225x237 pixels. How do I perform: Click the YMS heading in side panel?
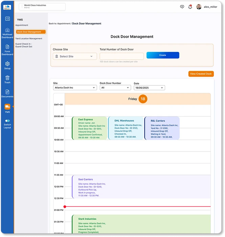(20, 20)
